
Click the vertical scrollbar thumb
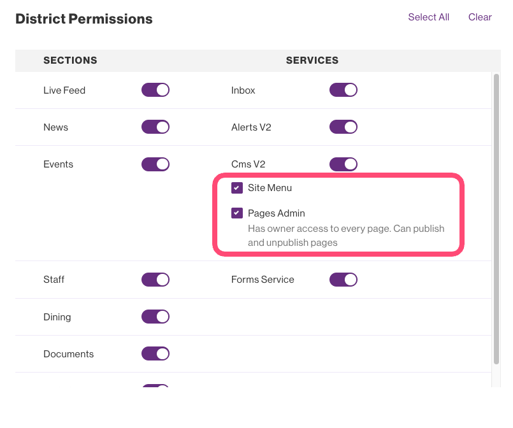click(x=496, y=217)
